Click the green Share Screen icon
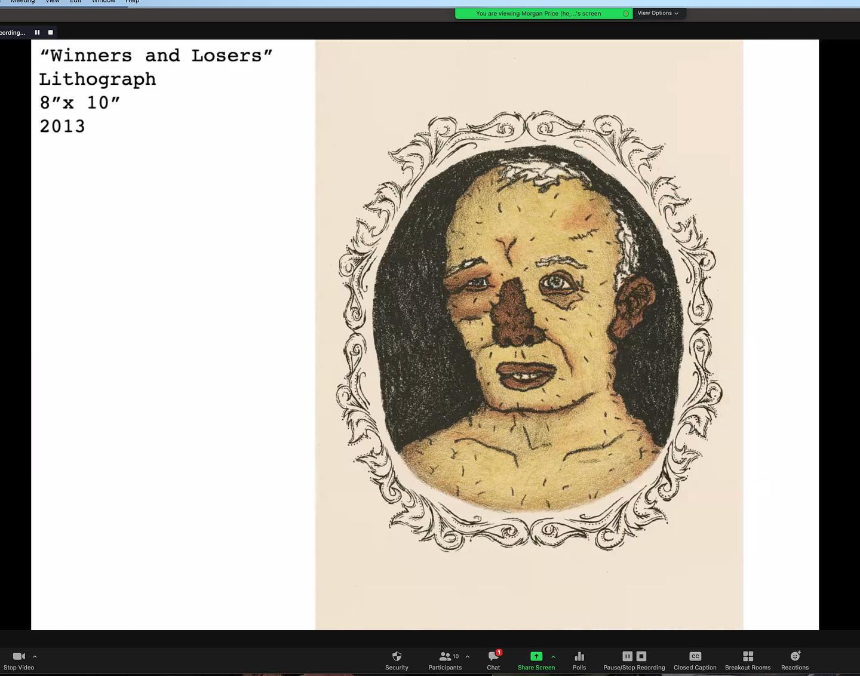 536,656
